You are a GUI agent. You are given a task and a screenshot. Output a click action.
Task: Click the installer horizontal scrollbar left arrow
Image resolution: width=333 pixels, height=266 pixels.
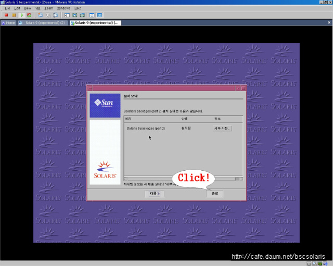[x=125, y=179]
